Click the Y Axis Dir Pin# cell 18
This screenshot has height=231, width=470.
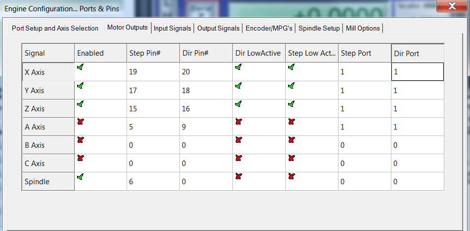[206, 91]
